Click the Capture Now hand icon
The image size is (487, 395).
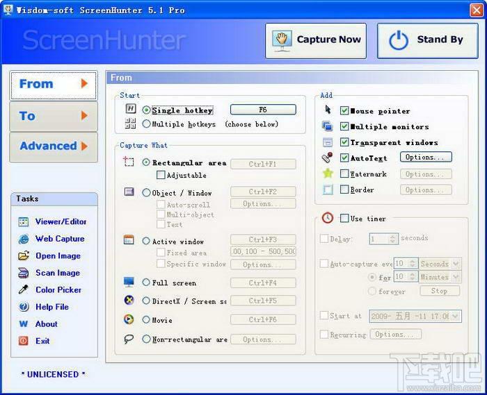tap(282, 40)
